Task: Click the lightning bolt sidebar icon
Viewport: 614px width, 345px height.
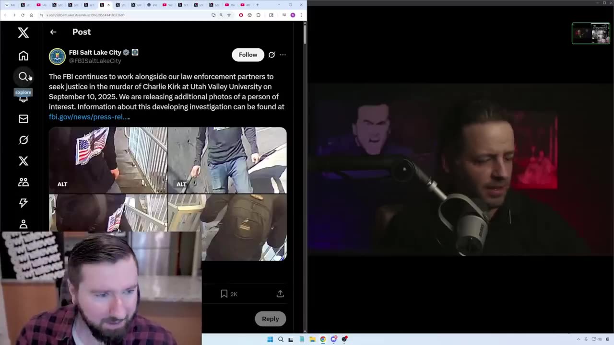Action: click(23, 203)
